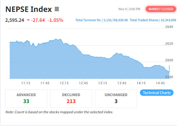Image resolution: width=177 pixels, height=126 pixels.
Task: Click the 12:45 time axis label
Action: pos(83,83)
